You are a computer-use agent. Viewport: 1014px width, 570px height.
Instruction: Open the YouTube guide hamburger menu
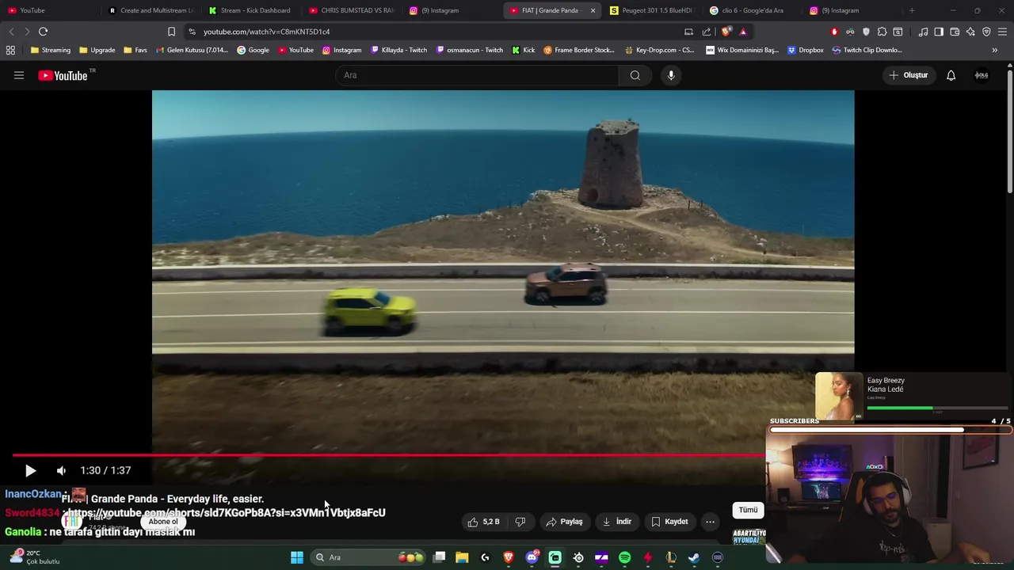(19, 75)
